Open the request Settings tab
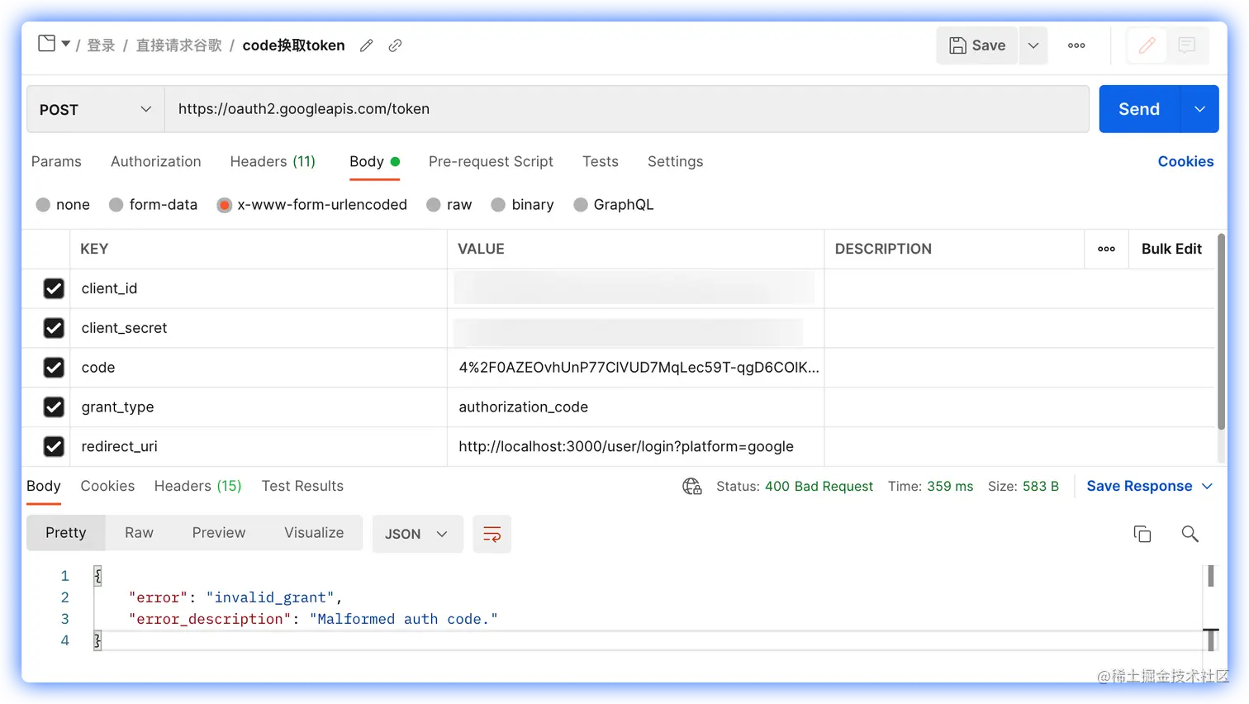The width and height of the screenshot is (1249, 704). [x=676, y=161]
